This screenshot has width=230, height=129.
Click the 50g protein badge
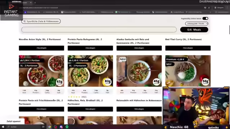205,82
